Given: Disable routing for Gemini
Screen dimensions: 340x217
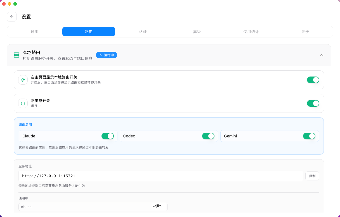Looking at the screenshot, I should [x=309, y=136].
